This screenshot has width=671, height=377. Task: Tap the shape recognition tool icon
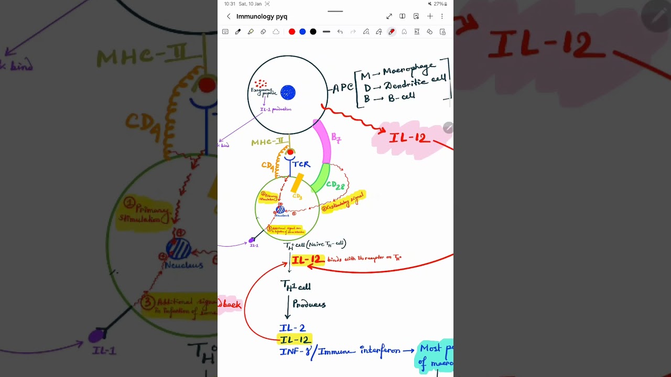coord(366,32)
